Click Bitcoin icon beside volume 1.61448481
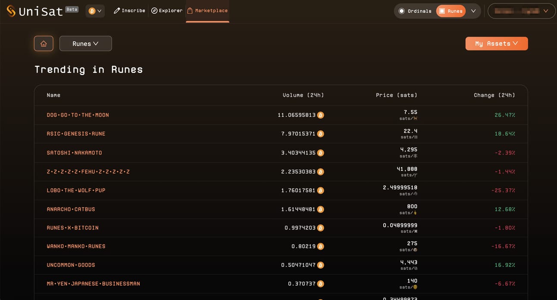 320,209
